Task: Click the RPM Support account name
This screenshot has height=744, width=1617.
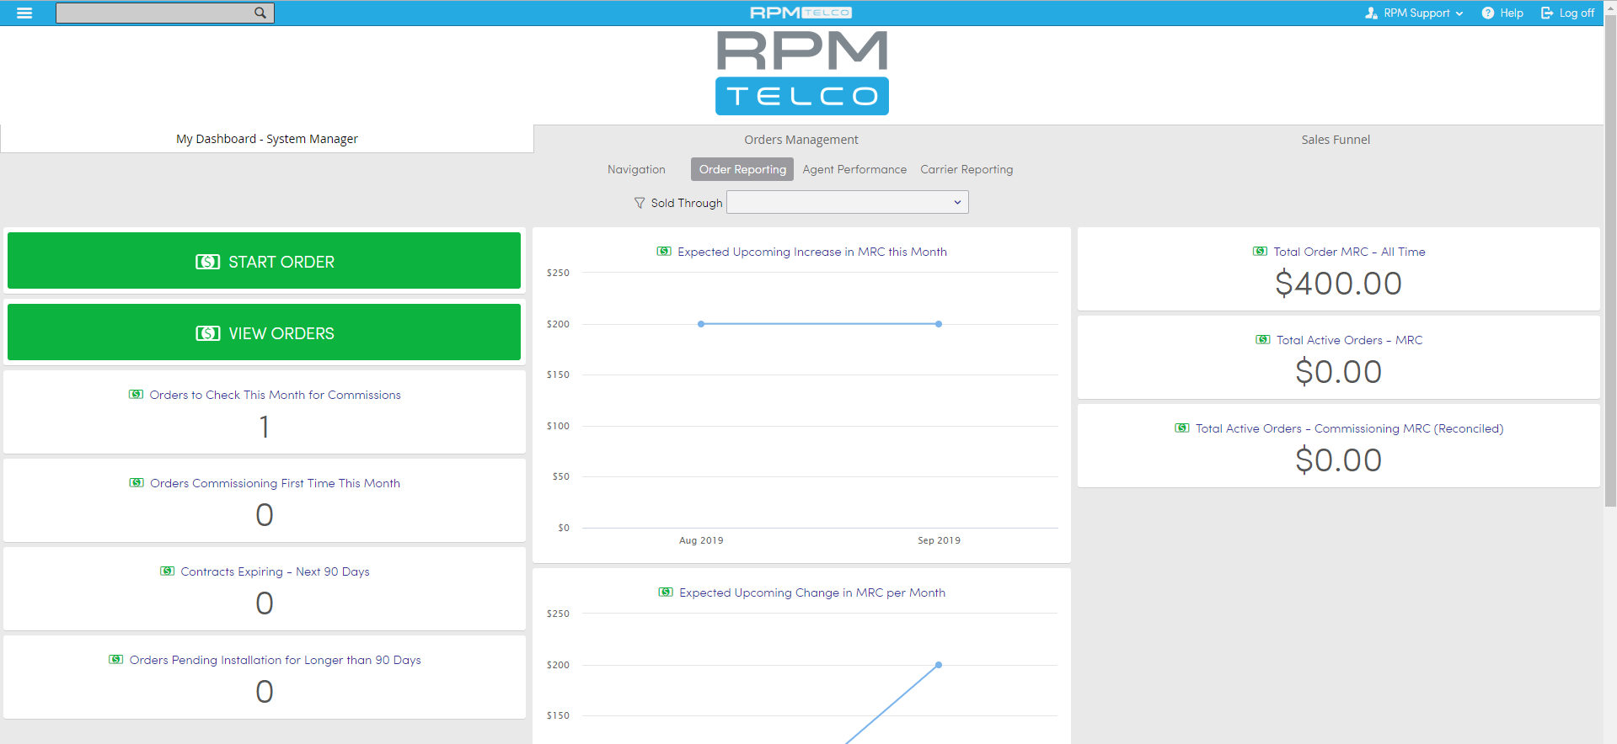Action: (1416, 13)
